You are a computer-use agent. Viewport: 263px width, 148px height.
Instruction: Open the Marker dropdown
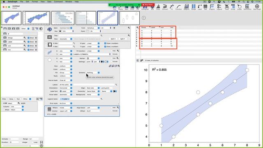[93, 58]
